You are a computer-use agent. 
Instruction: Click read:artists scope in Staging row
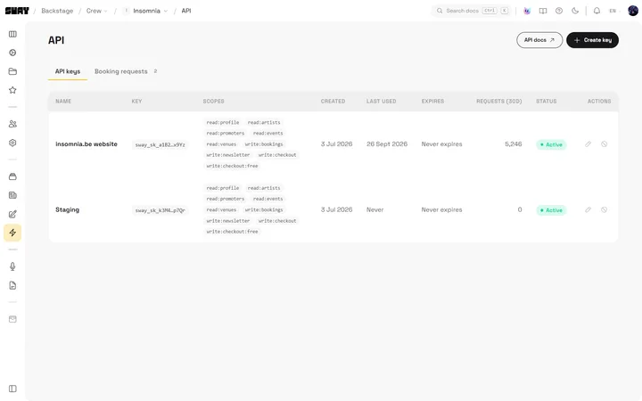264,188
